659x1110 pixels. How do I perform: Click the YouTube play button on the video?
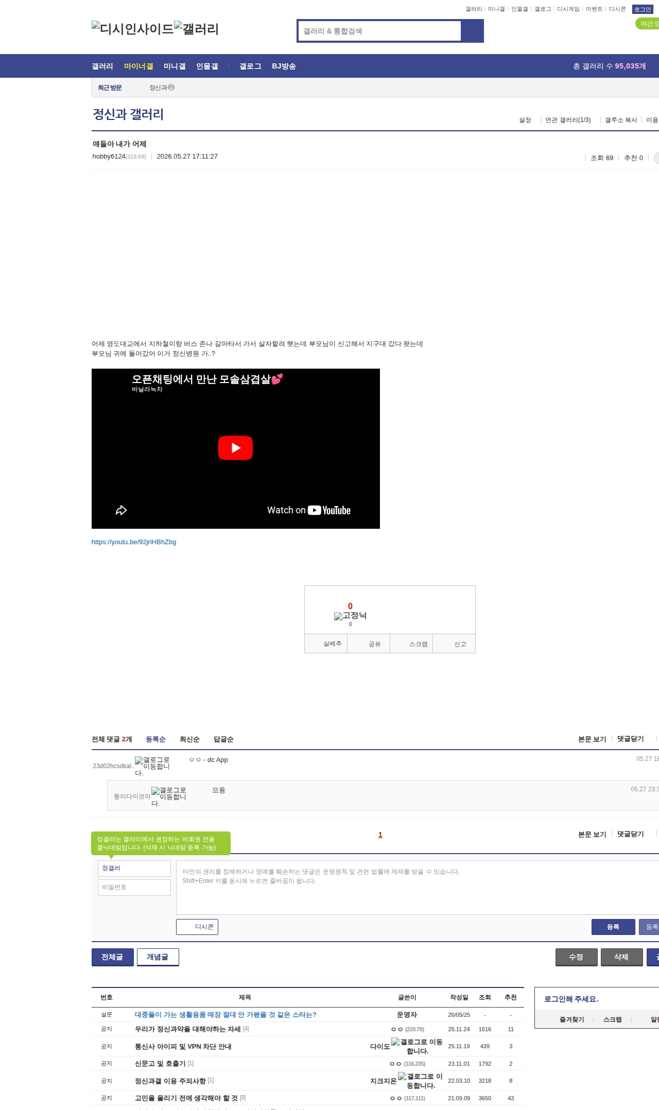point(235,448)
